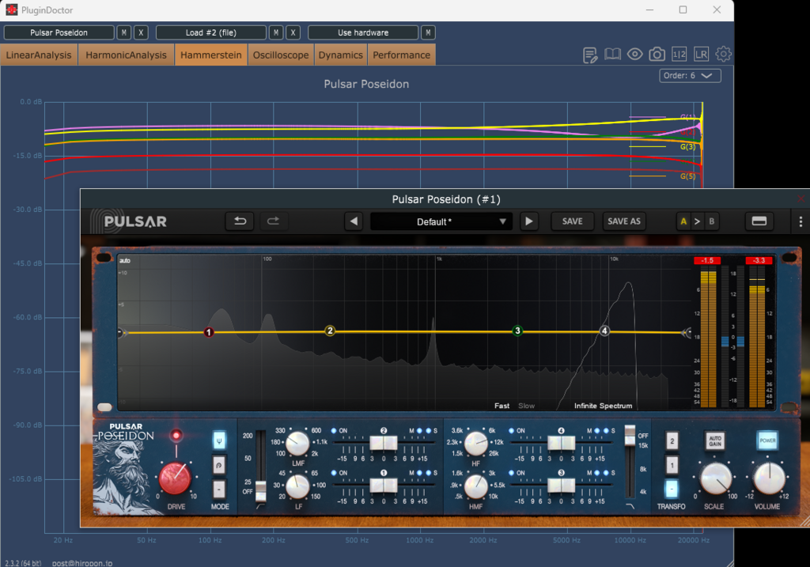Open the three-dot menu in Pulsar header
The height and width of the screenshot is (567, 810).
pos(801,221)
